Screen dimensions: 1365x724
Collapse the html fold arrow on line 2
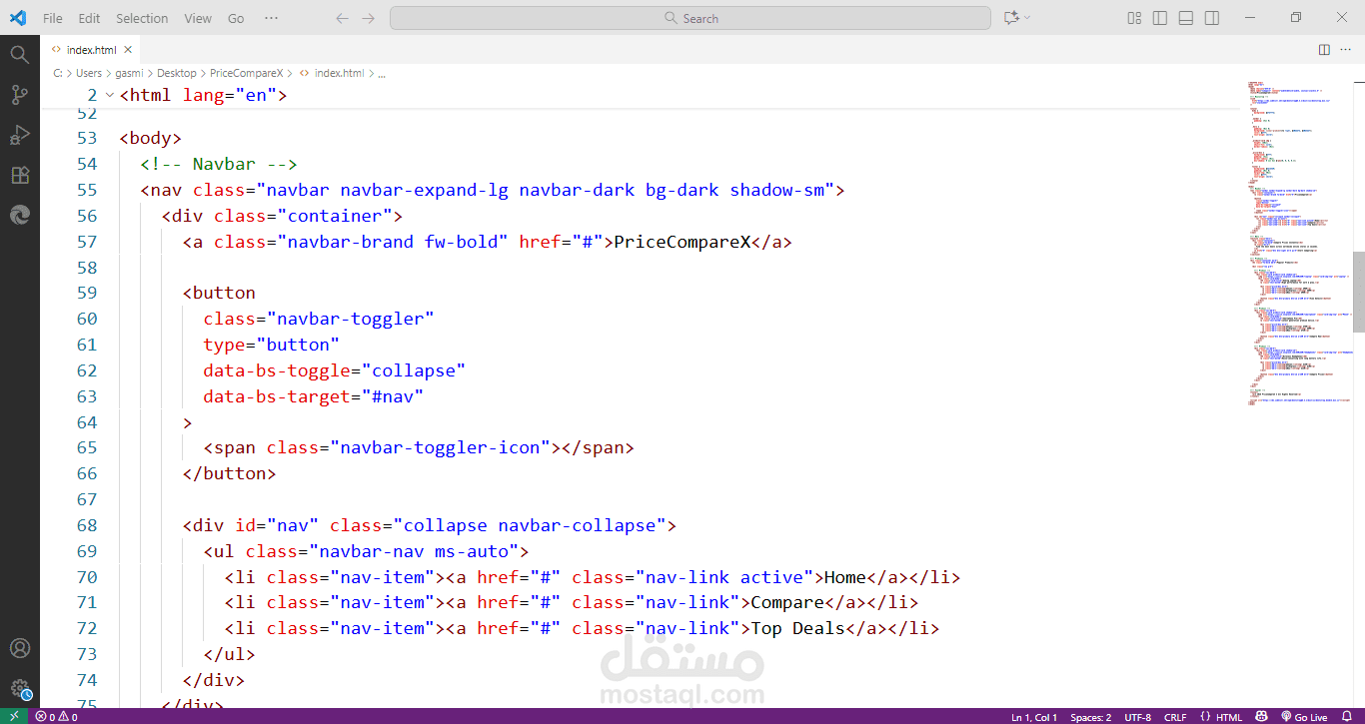(x=110, y=95)
